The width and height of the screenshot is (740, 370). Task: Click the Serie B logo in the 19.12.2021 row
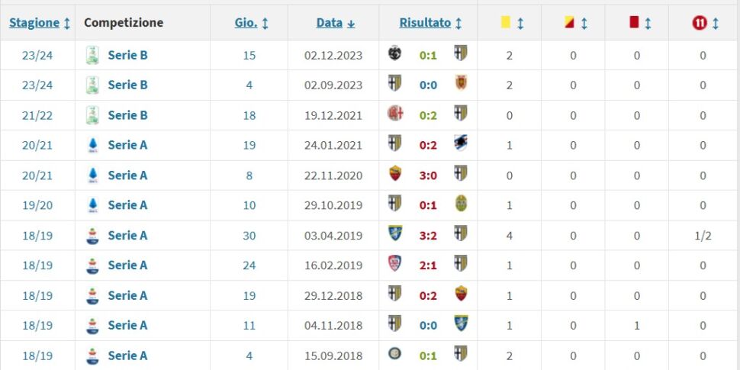click(x=92, y=115)
